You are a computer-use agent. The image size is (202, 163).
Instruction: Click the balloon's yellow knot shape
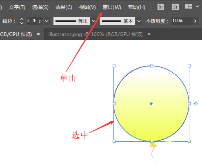[153, 145]
